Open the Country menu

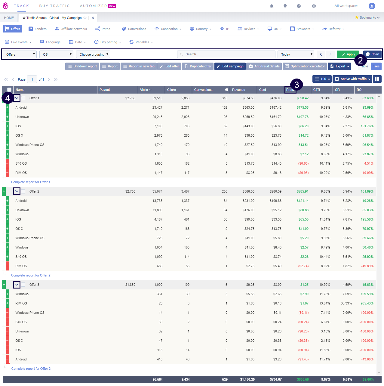(201, 29)
